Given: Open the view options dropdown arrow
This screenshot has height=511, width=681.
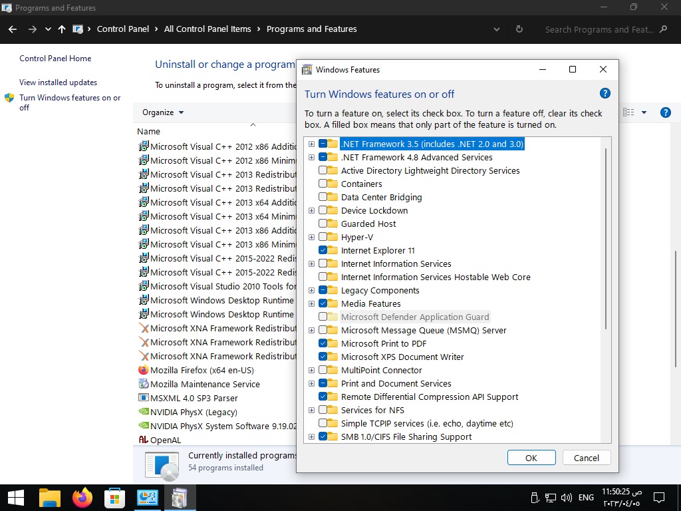Looking at the screenshot, I should (x=644, y=112).
